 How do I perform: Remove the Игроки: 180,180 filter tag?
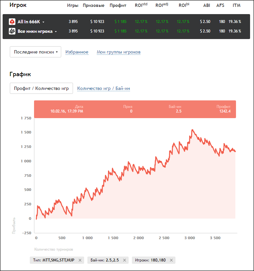coord(171,260)
